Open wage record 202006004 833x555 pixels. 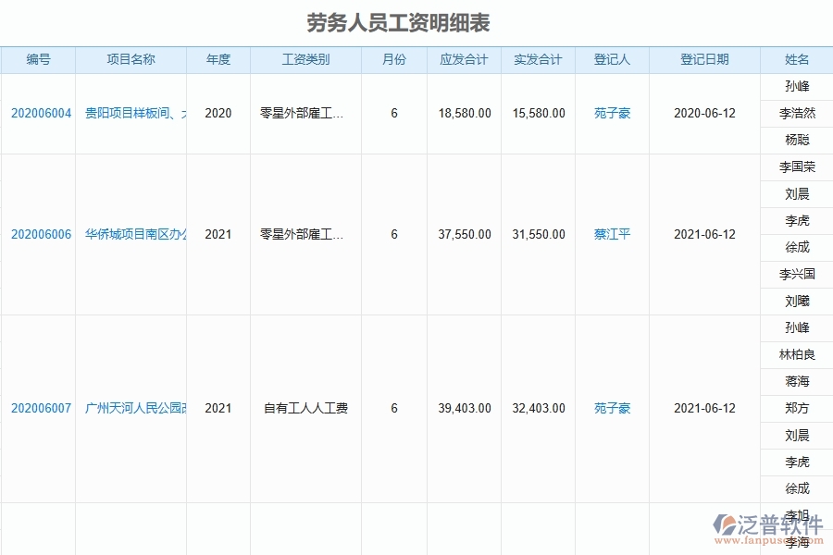[x=38, y=114]
